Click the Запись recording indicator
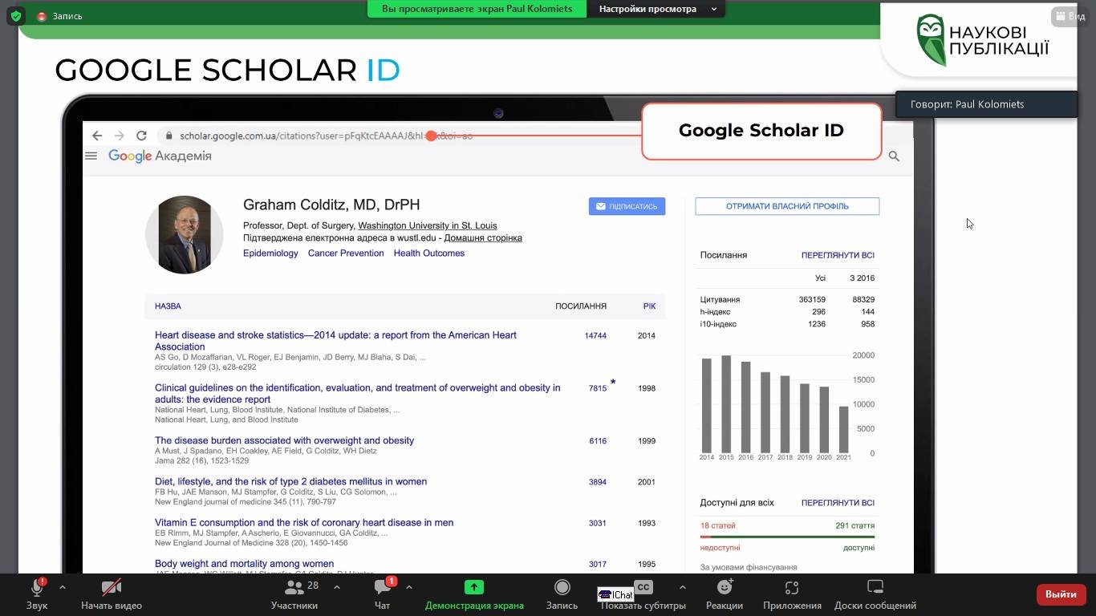 (x=60, y=16)
